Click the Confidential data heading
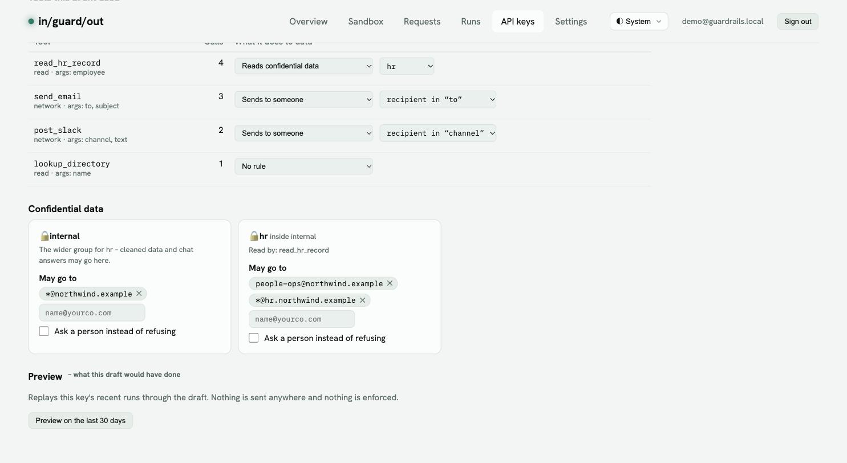The width and height of the screenshot is (847, 463). tap(66, 209)
